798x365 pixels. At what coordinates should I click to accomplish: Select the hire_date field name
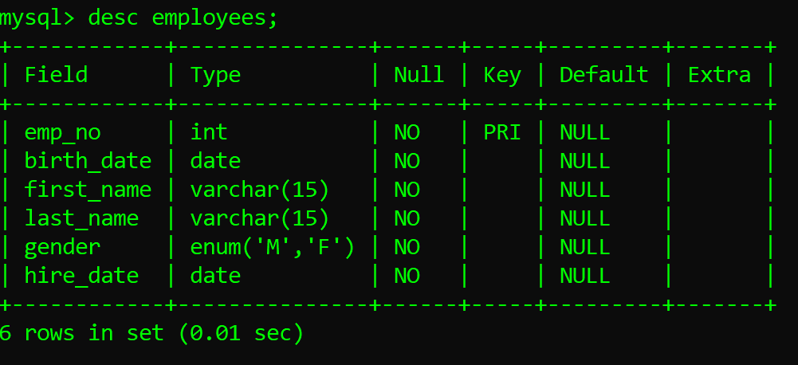(x=81, y=276)
